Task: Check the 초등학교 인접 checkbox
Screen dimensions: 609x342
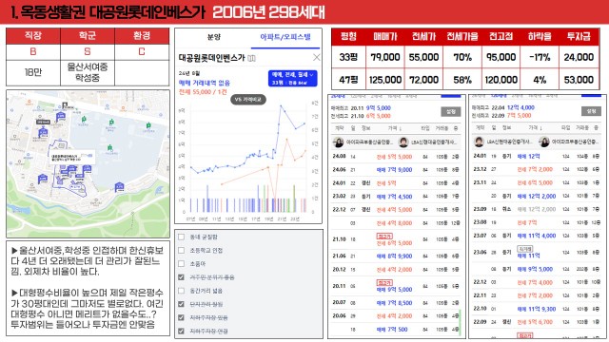Action: [x=181, y=251]
